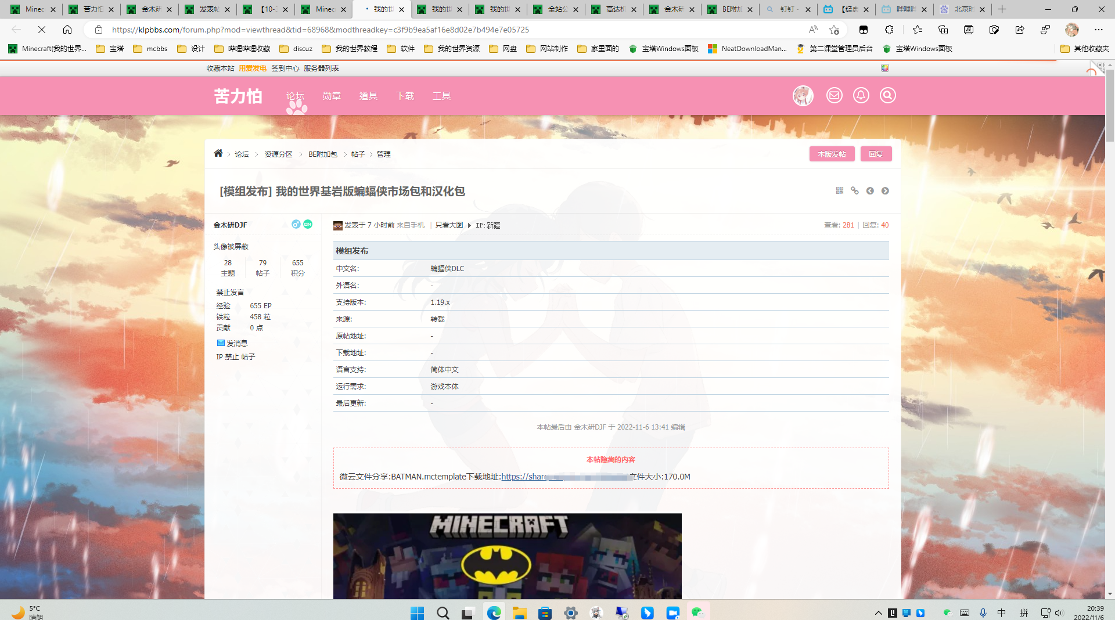
Task: Go to browser home page
Action: (x=67, y=30)
